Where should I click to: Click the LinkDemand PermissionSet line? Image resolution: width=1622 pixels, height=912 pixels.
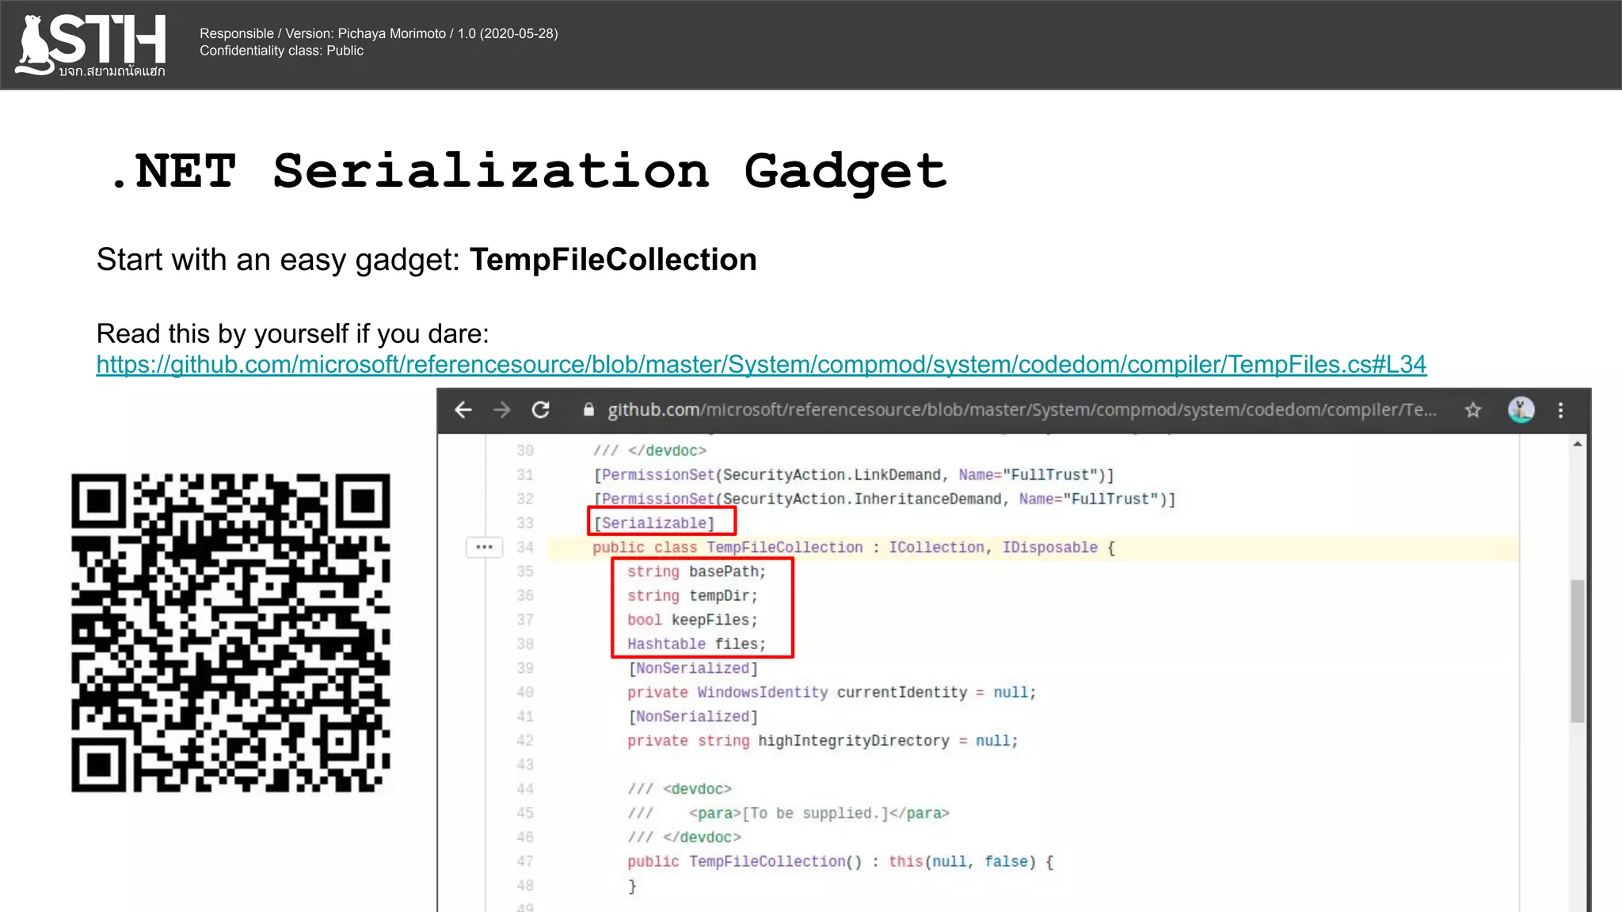point(854,475)
